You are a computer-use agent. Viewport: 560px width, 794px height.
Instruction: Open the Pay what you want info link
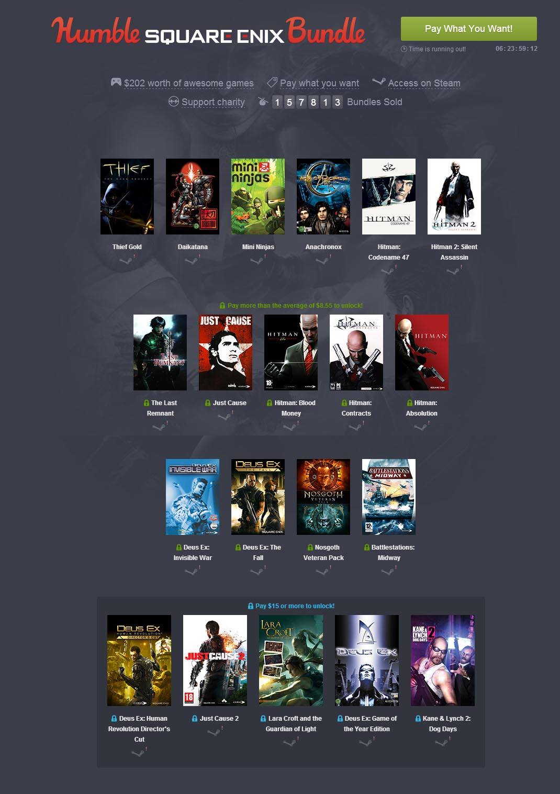point(319,83)
